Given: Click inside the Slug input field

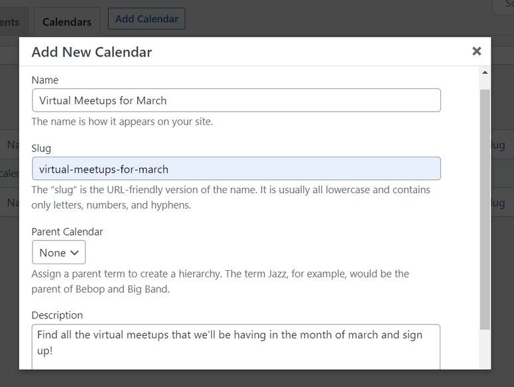Looking at the screenshot, I should coord(236,169).
